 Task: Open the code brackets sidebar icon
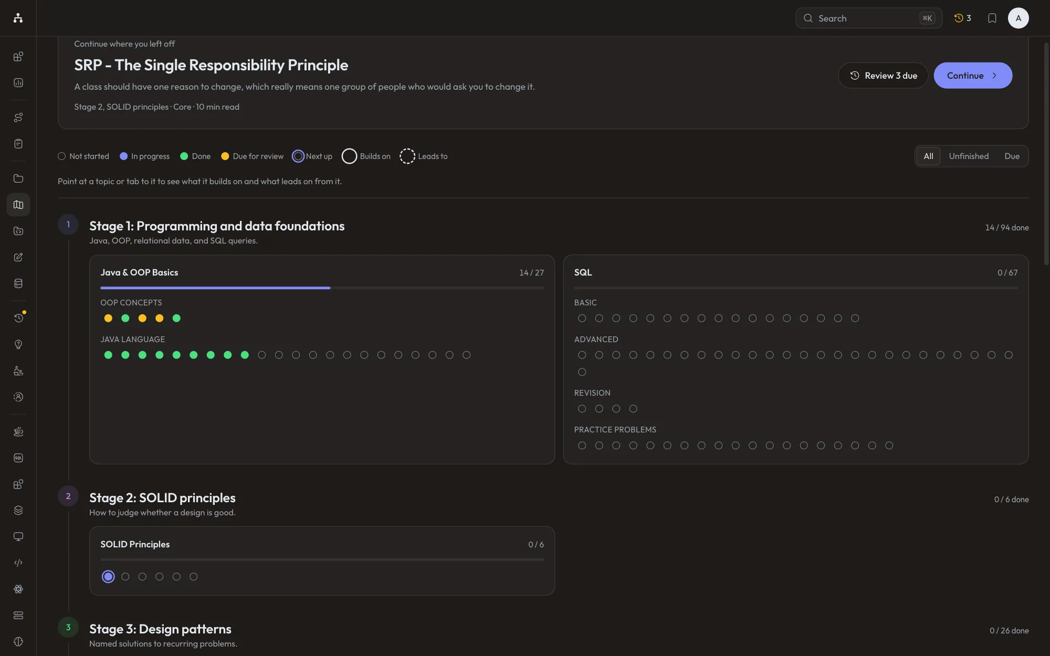click(x=18, y=563)
